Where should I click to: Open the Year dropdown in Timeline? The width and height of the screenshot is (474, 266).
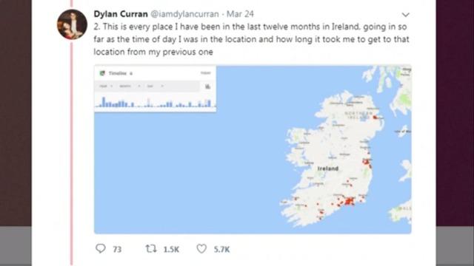coord(106,86)
